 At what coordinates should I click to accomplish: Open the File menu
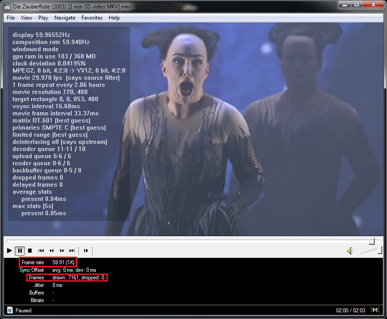coord(11,18)
